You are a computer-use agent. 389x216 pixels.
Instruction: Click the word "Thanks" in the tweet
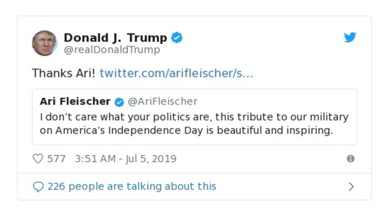[x=48, y=73]
